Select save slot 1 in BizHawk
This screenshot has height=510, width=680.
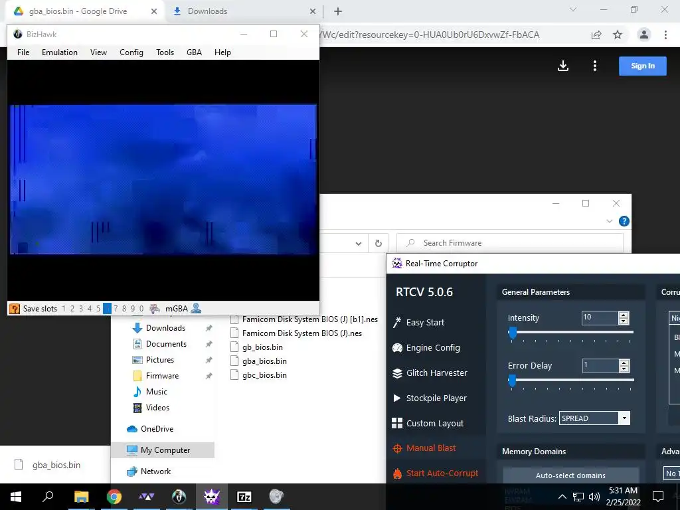[64, 309]
